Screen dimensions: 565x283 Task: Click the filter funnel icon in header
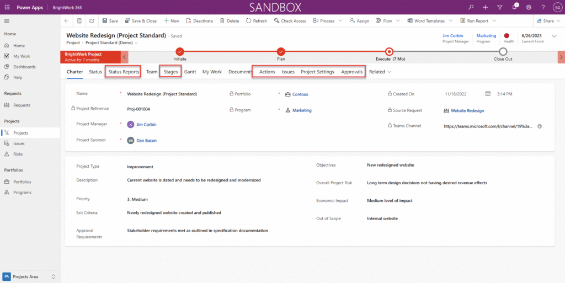tap(499, 7)
